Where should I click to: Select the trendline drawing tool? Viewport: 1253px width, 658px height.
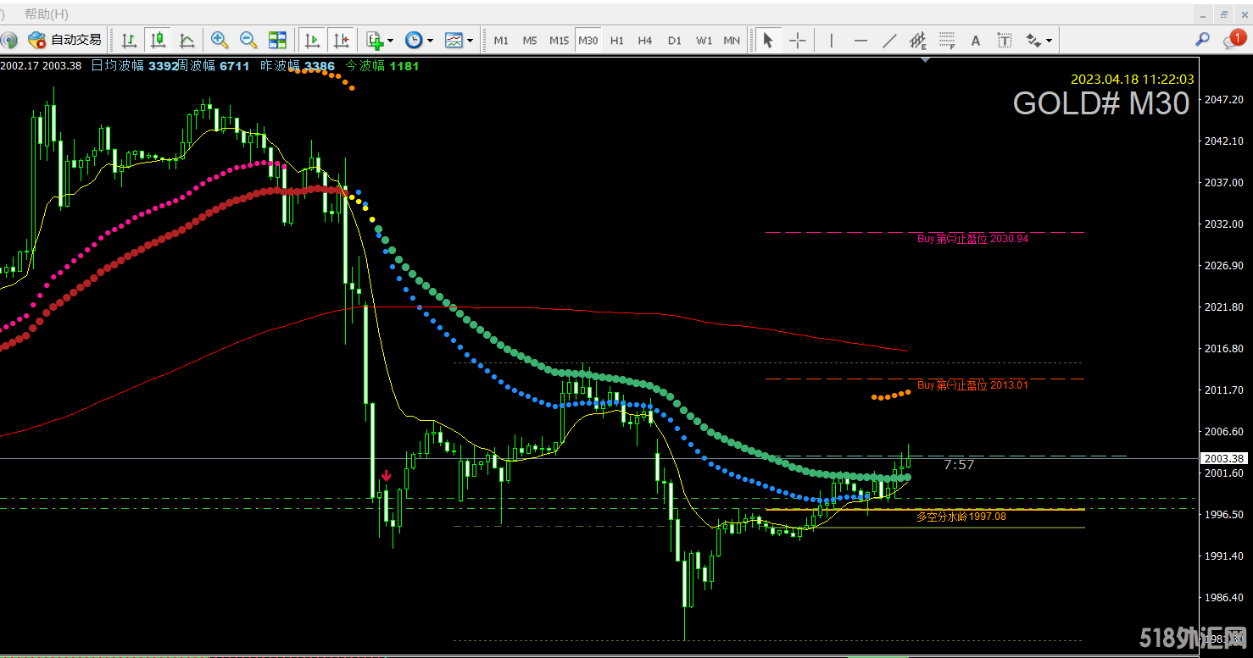pos(889,40)
